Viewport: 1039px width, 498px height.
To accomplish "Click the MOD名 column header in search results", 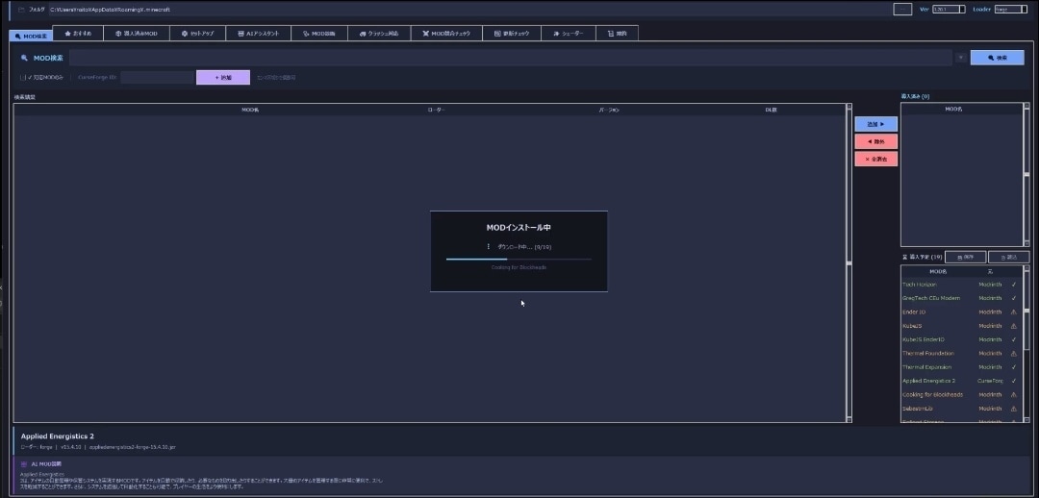I will [250, 110].
